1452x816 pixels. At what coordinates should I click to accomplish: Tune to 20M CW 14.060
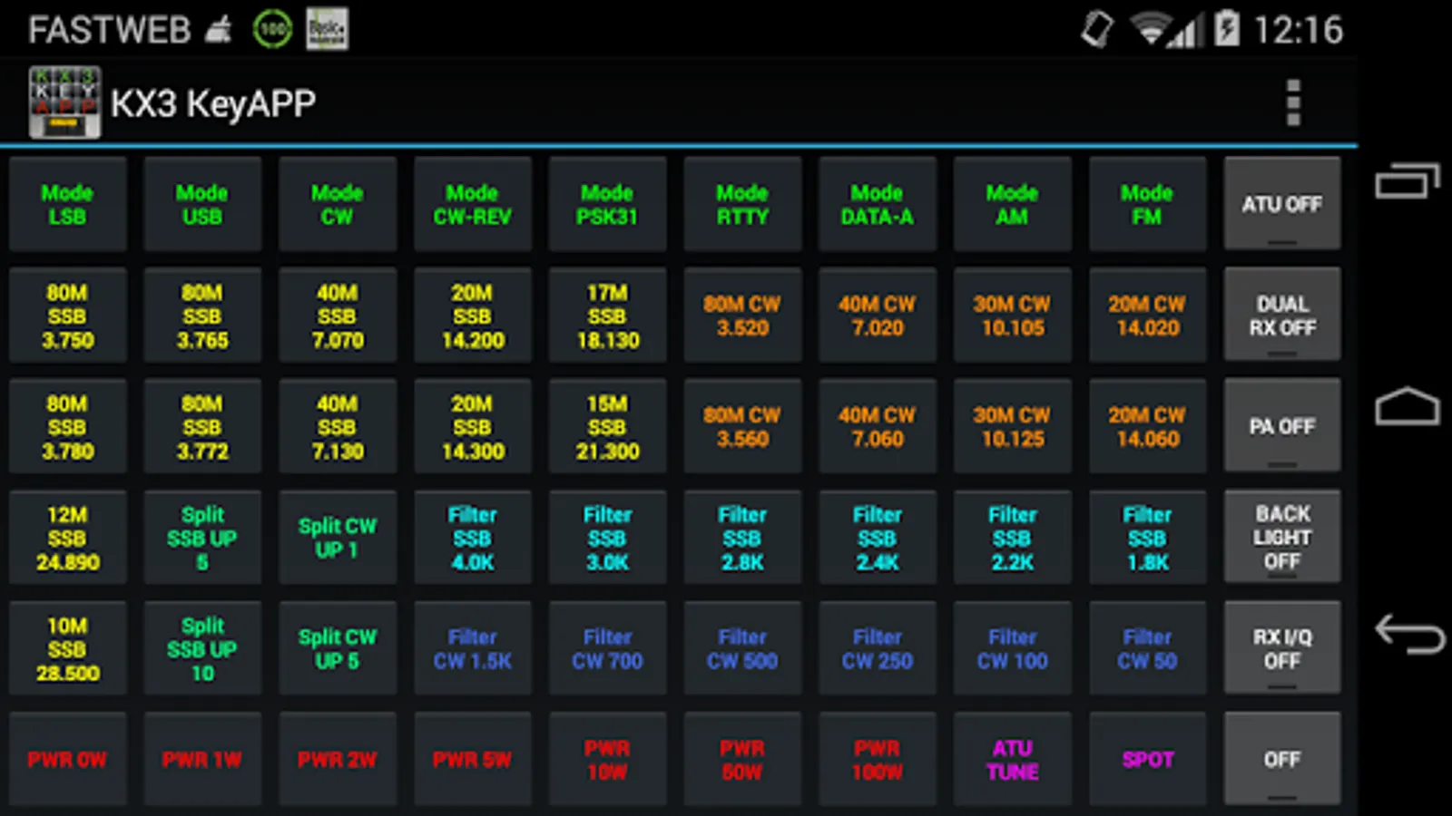coord(1147,426)
